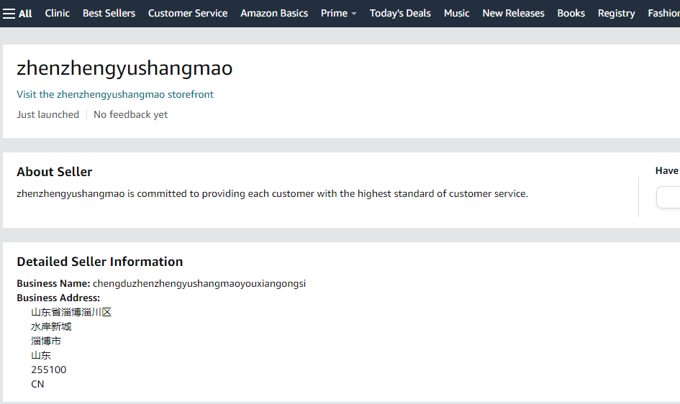This screenshot has width=680, height=404.
Task: Click the Clinic navigation link
Action: (58, 13)
